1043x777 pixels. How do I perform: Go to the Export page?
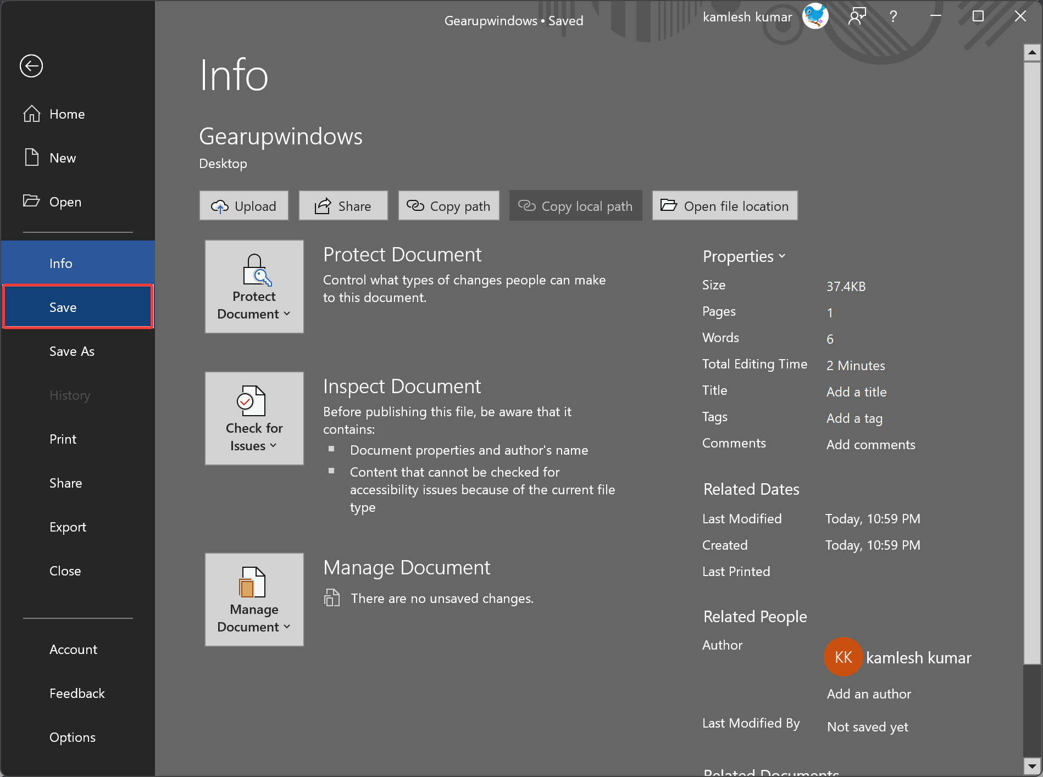click(77, 527)
